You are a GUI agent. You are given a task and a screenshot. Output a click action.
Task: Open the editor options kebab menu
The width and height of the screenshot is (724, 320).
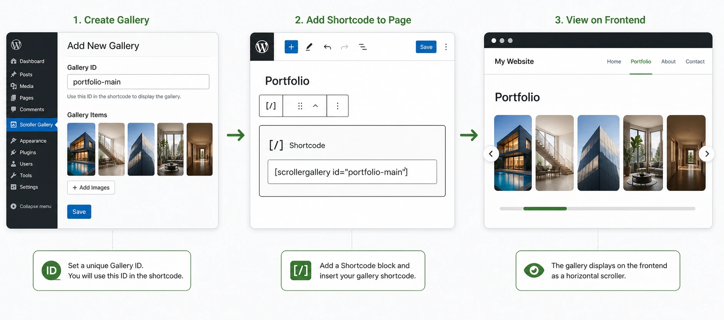446,47
